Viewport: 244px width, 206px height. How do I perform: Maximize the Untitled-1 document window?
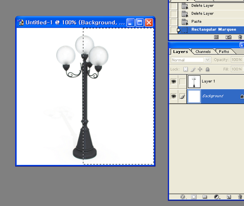[139, 23]
